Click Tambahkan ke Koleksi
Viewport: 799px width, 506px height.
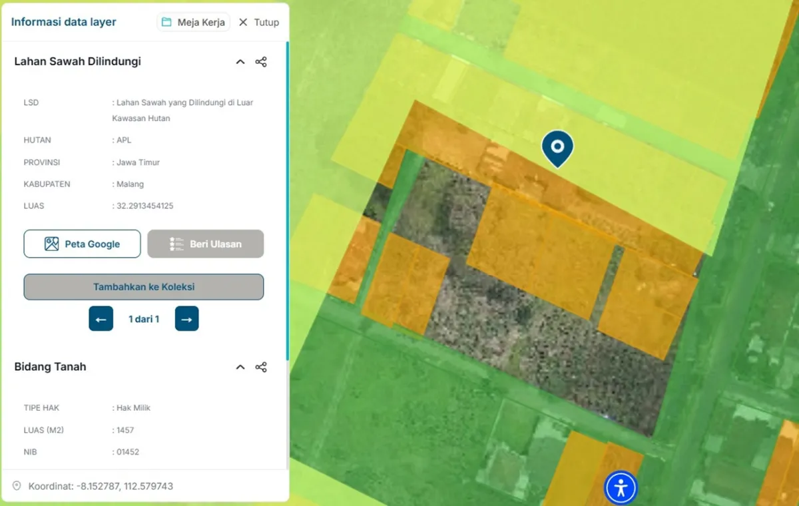(x=144, y=287)
